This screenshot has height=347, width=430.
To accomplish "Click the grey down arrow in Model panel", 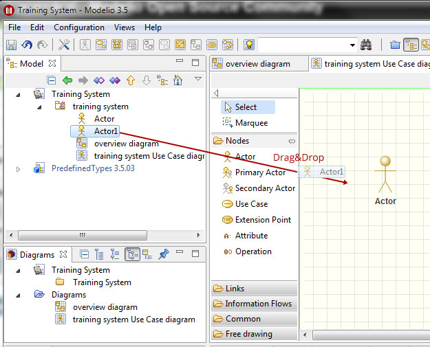I will tap(147, 80).
